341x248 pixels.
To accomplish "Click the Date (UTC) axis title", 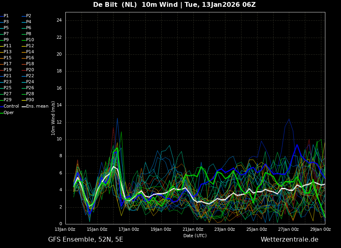I will 195,236.
